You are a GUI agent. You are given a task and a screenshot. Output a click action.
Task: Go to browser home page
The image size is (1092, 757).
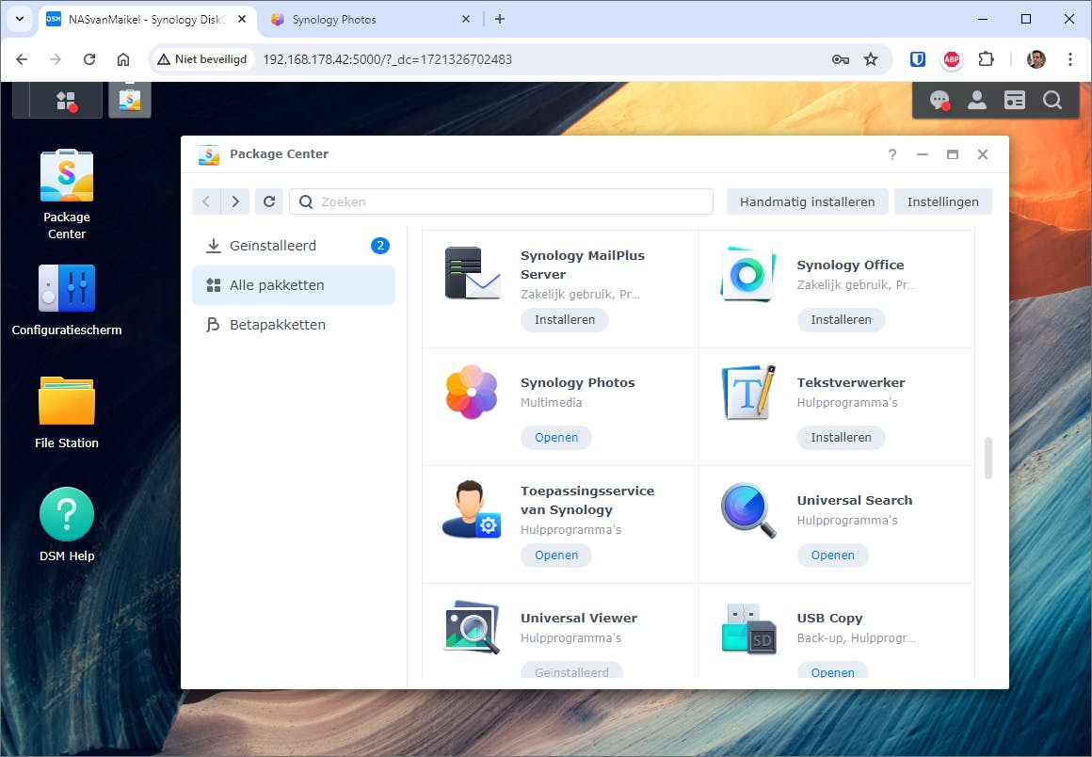123,59
